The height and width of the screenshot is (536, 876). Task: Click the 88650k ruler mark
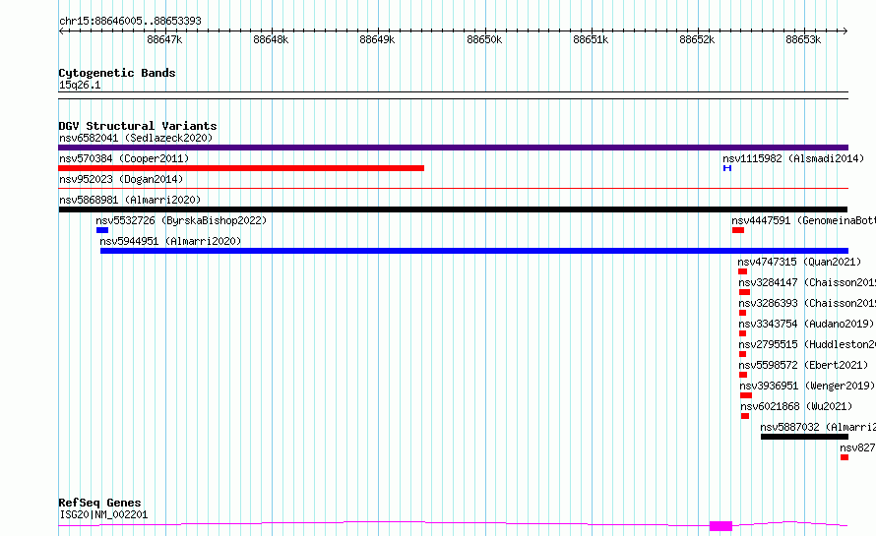pyautogui.click(x=484, y=39)
